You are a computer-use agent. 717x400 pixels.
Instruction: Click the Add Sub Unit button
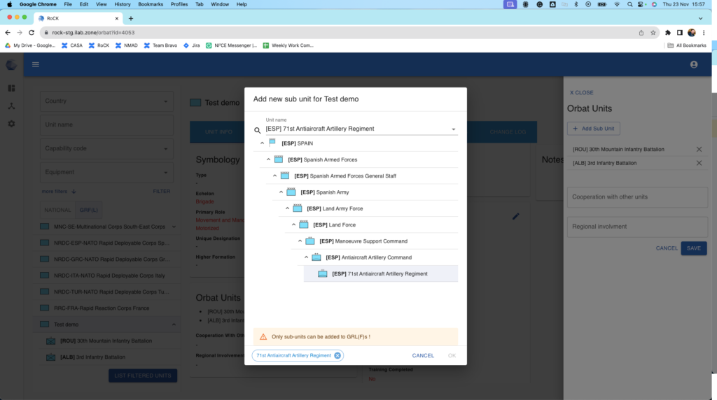pyautogui.click(x=593, y=129)
